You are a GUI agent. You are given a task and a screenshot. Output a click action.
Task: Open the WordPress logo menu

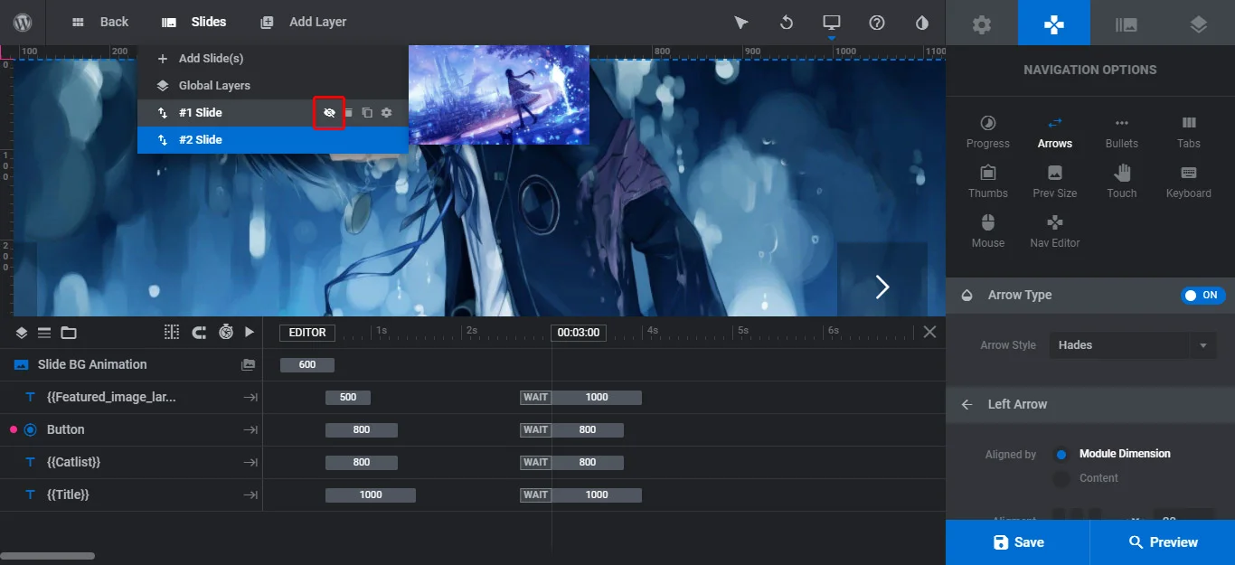coord(23,23)
